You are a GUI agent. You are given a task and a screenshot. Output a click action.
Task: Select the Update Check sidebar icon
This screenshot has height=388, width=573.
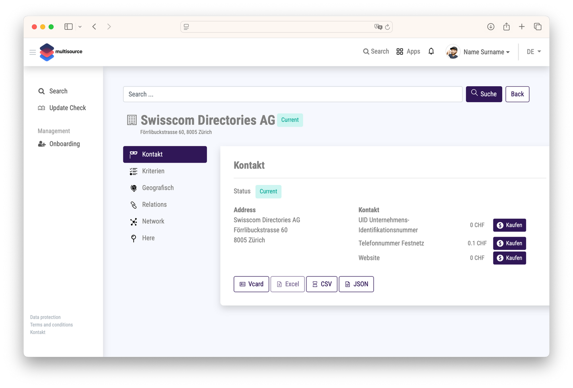[41, 108]
